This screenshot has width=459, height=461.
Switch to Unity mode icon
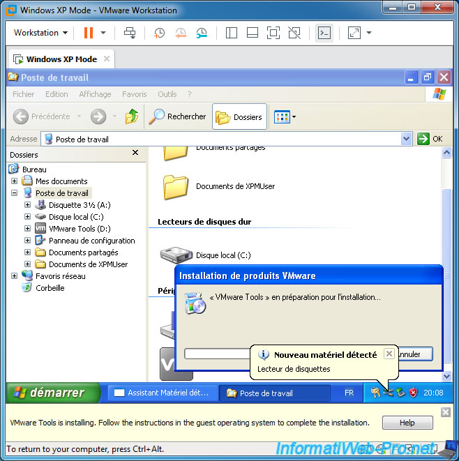click(x=294, y=33)
